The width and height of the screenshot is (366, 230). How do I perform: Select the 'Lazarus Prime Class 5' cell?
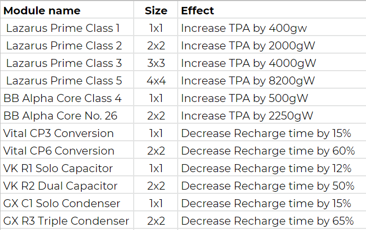tap(64, 81)
